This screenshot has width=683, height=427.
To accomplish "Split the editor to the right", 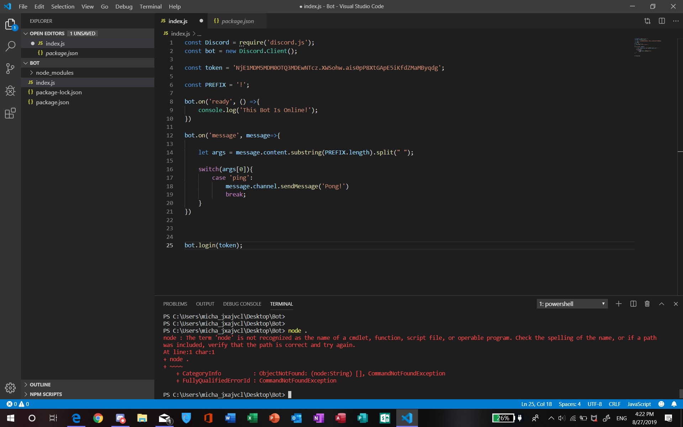I will click(662, 21).
